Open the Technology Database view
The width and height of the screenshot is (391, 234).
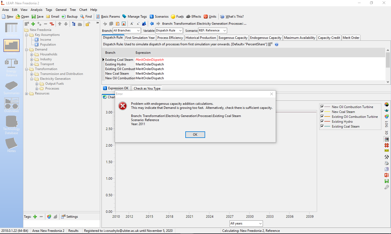[x=11, y=125]
